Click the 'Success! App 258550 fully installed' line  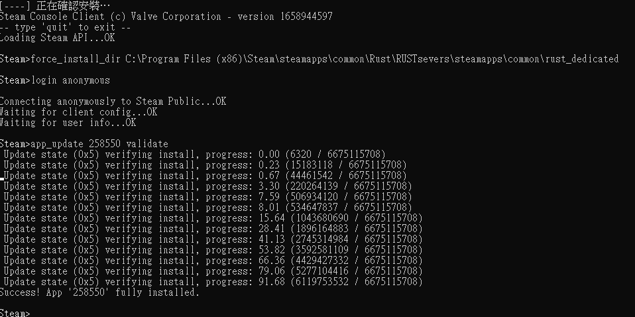click(99, 292)
